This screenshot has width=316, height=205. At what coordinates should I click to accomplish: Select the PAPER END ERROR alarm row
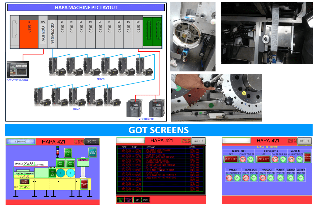pyautogui.click(x=161, y=152)
